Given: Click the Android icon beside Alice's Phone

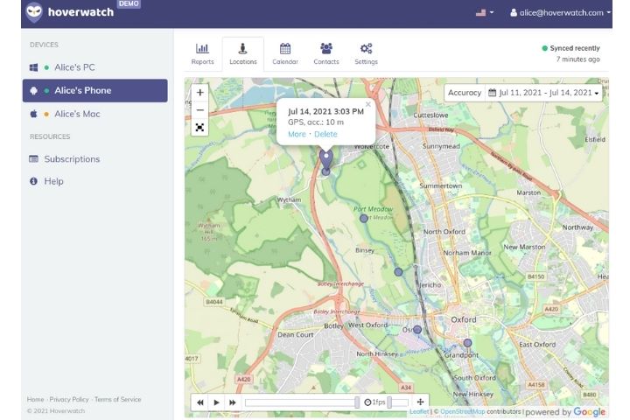Looking at the screenshot, I should click(x=34, y=91).
